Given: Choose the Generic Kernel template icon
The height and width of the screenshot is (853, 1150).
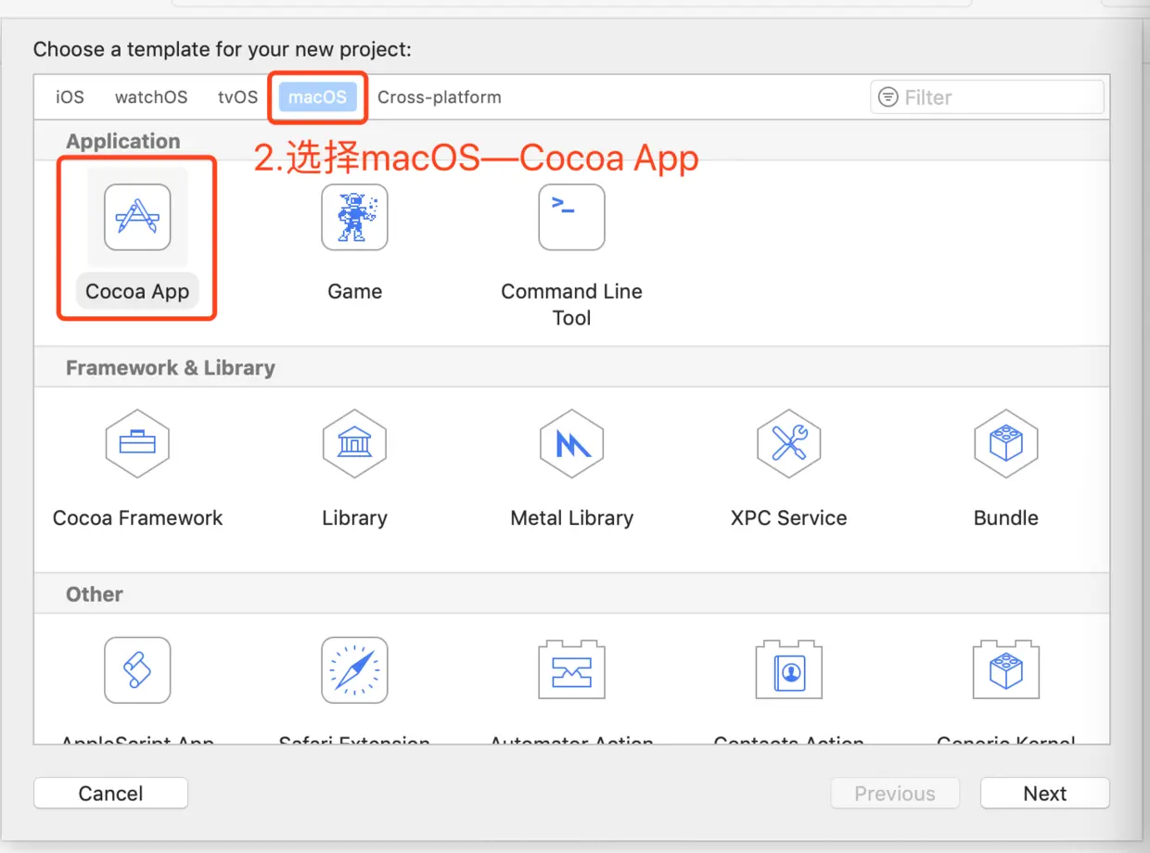Looking at the screenshot, I should (x=1005, y=669).
